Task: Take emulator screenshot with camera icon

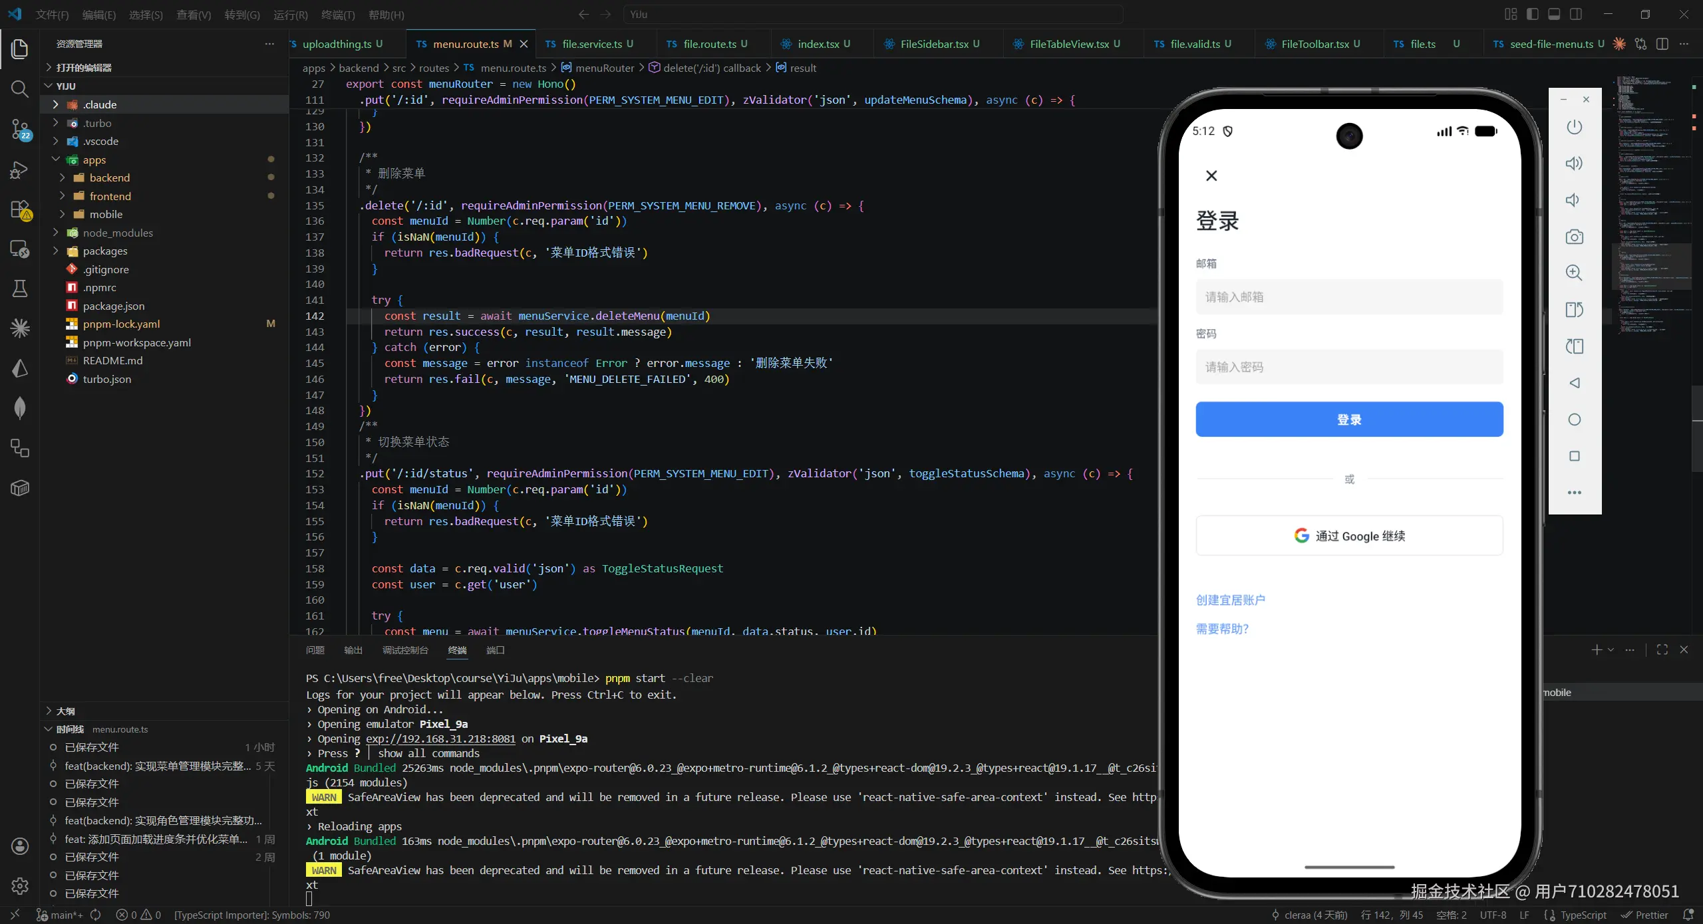Action: (x=1574, y=237)
